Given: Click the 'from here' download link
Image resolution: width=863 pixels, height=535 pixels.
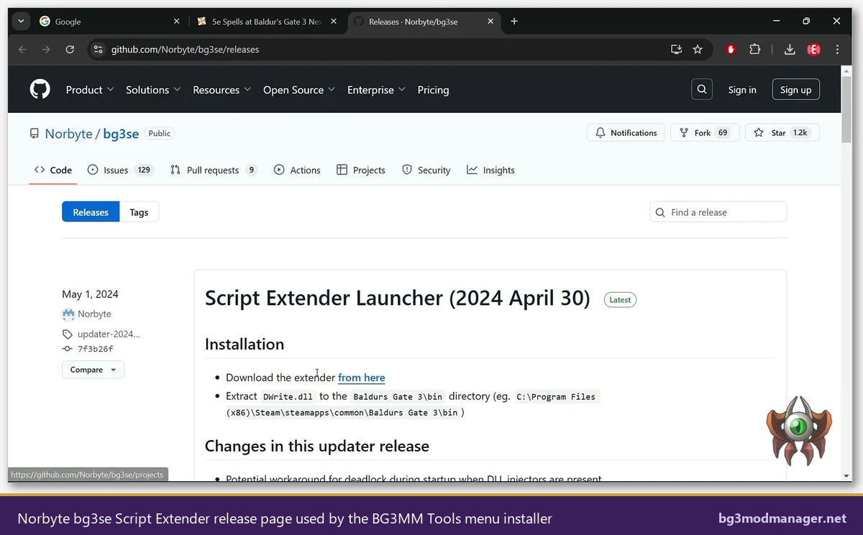Looking at the screenshot, I should (361, 378).
